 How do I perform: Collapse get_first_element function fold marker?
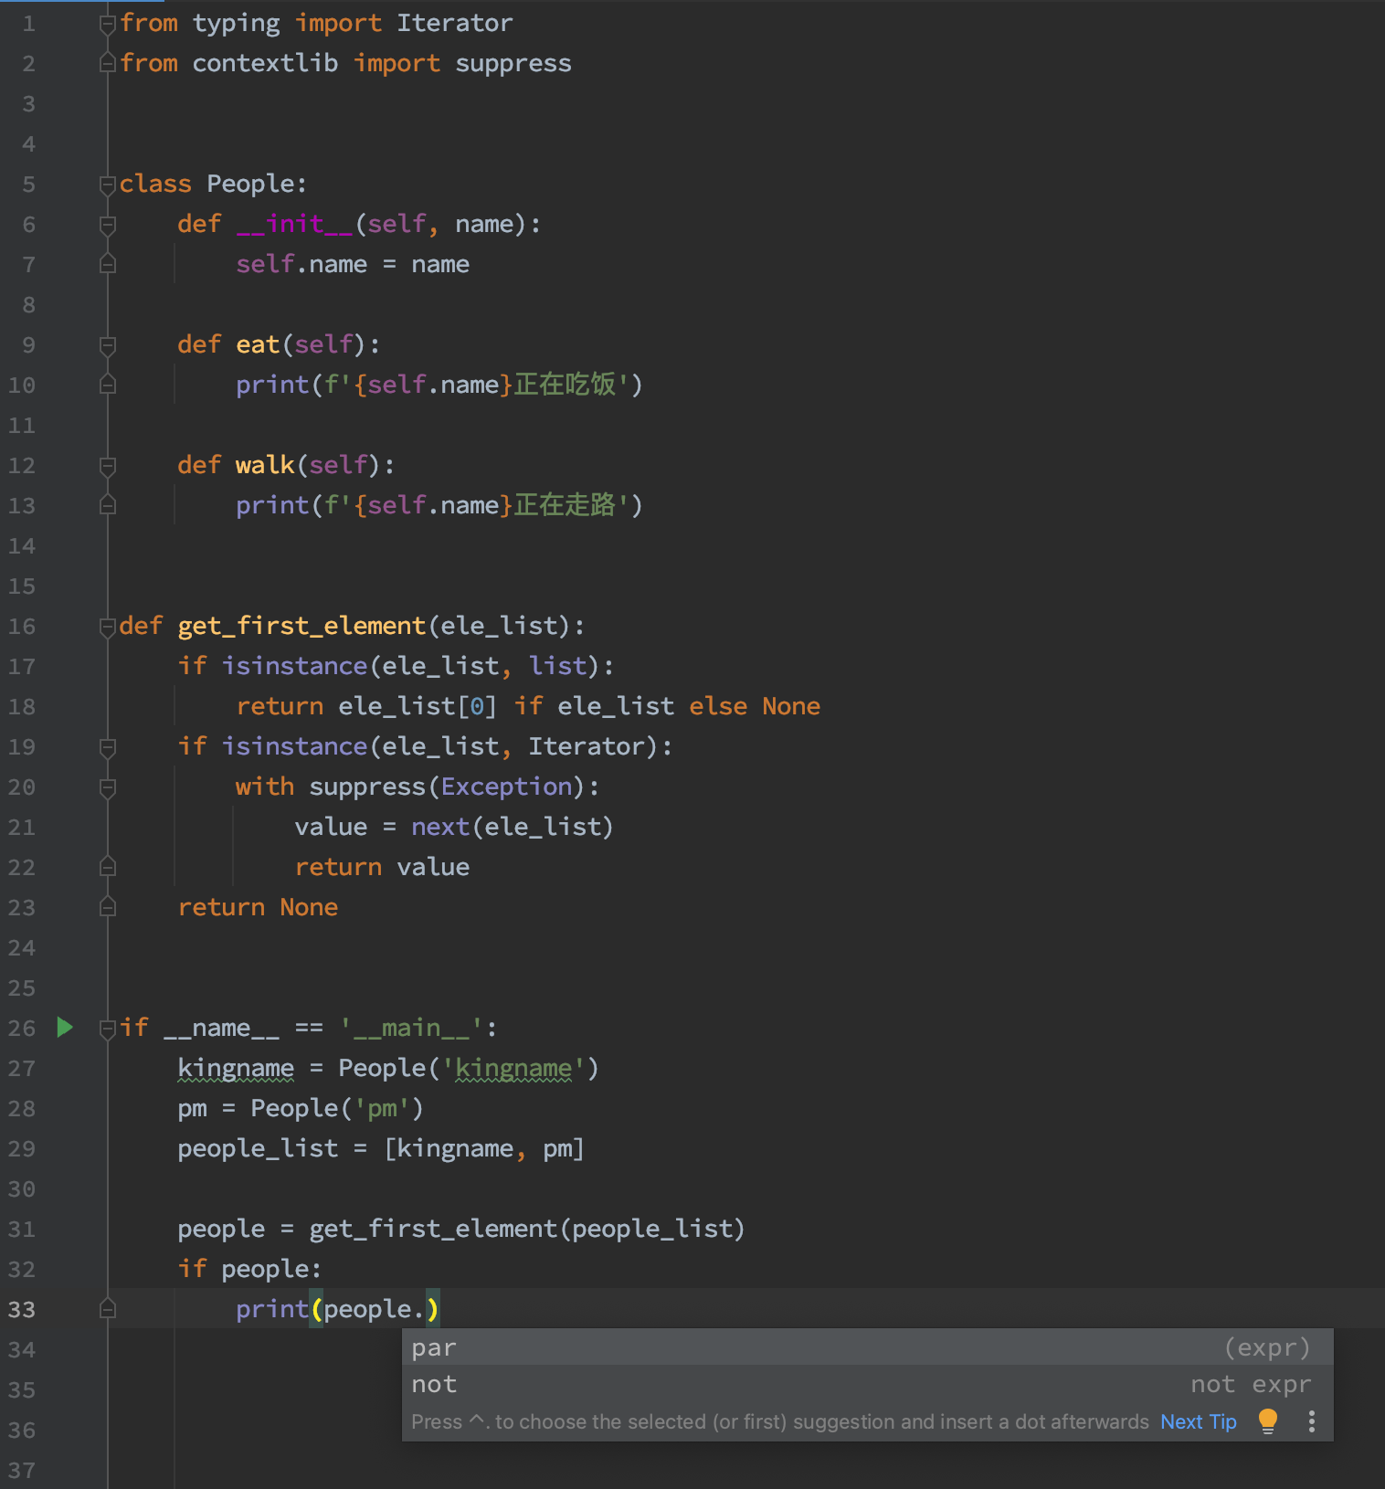tap(107, 627)
